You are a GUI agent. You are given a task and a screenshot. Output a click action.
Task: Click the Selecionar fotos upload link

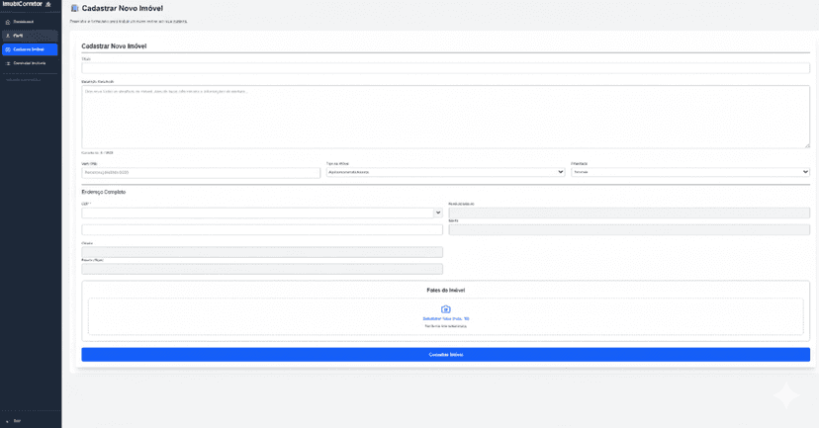point(445,319)
